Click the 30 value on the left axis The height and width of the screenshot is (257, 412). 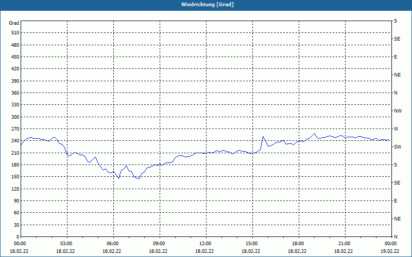click(x=16, y=225)
